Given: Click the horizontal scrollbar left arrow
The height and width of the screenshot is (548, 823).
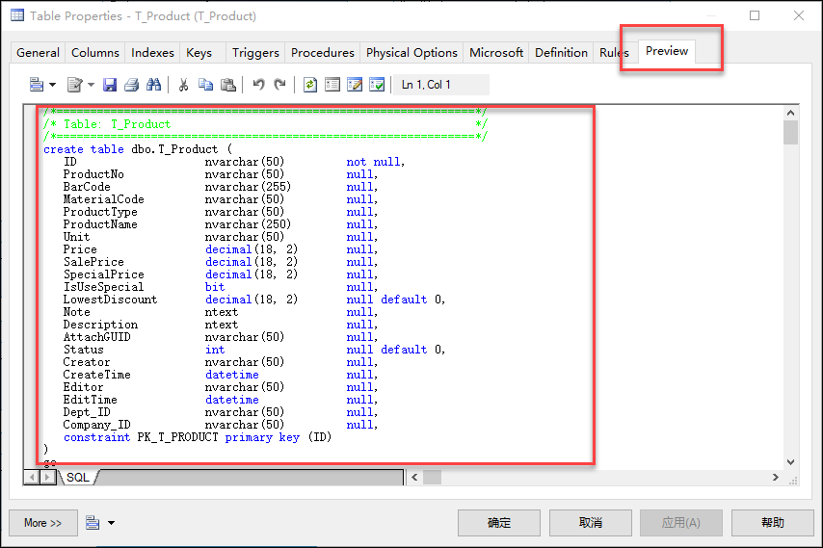Looking at the screenshot, I should click(x=414, y=477).
